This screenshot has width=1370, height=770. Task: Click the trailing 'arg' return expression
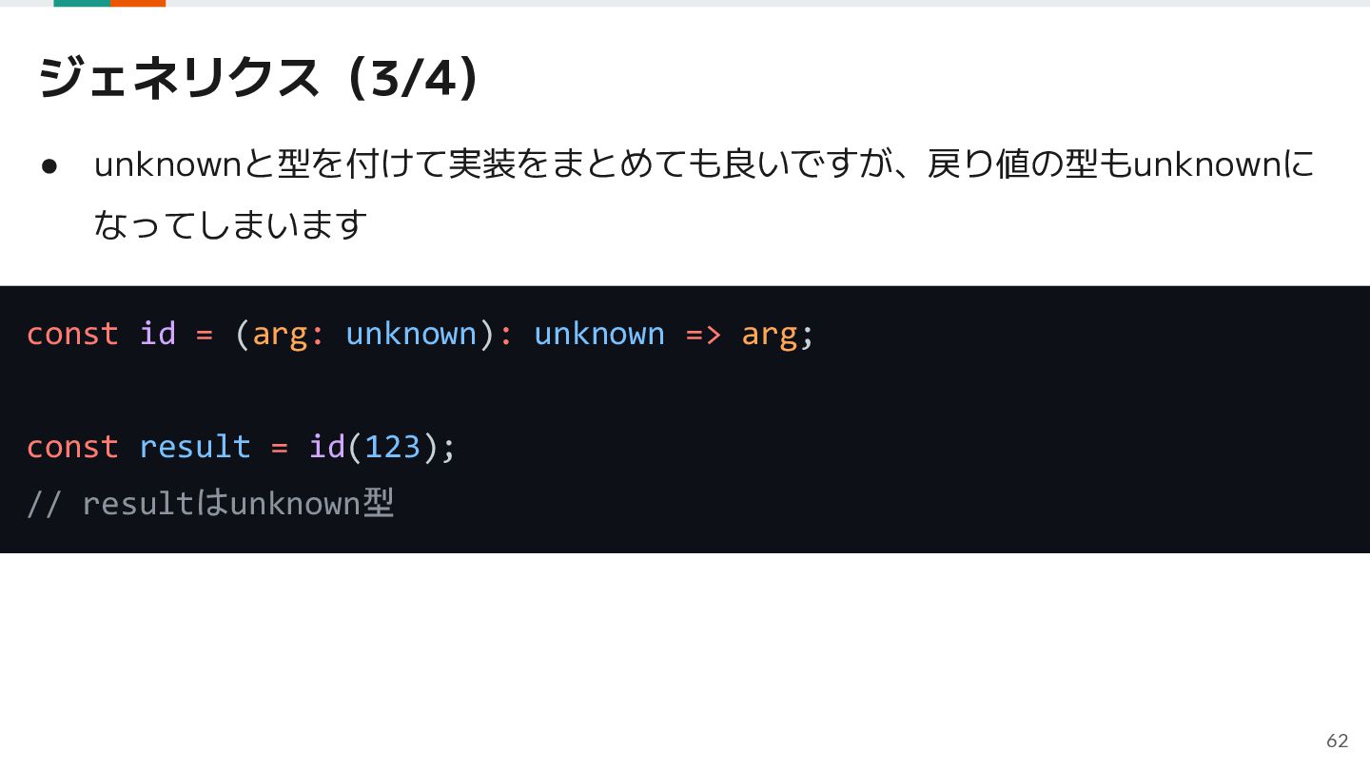[x=769, y=336]
